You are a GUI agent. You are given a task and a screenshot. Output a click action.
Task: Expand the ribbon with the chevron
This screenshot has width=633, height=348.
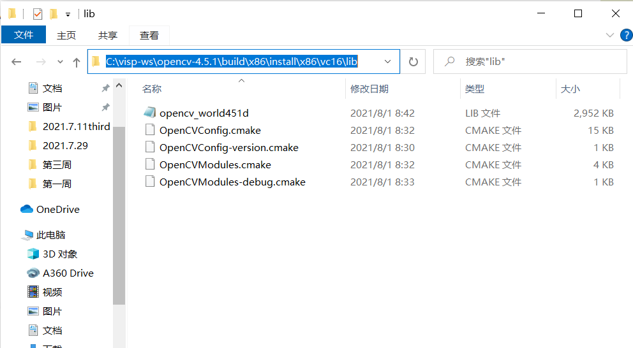pyautogui.click(x=610, y=35)
